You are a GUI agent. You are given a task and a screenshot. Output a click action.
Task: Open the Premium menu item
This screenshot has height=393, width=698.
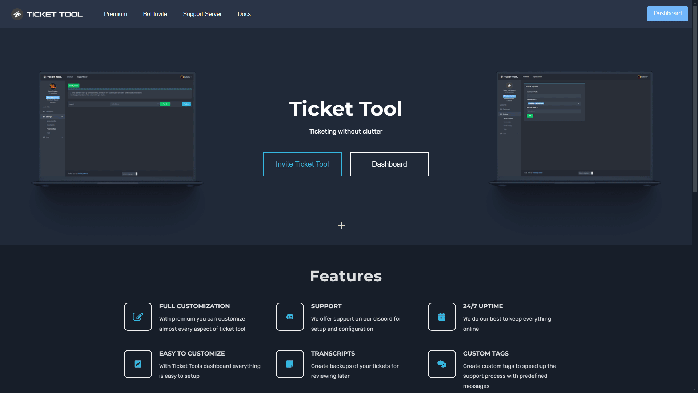pos(115,14)
